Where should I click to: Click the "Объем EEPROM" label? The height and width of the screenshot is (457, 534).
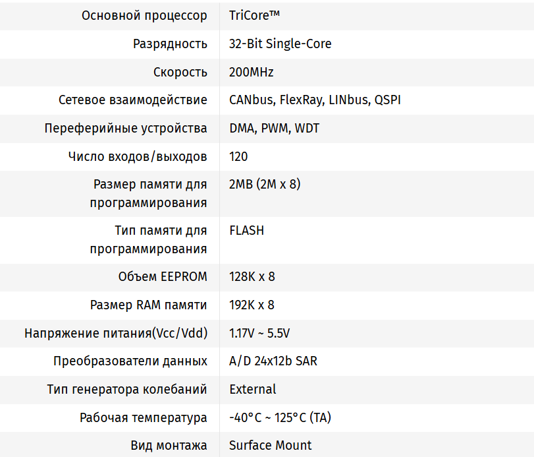pyautogui.click(x=163, y=276)
